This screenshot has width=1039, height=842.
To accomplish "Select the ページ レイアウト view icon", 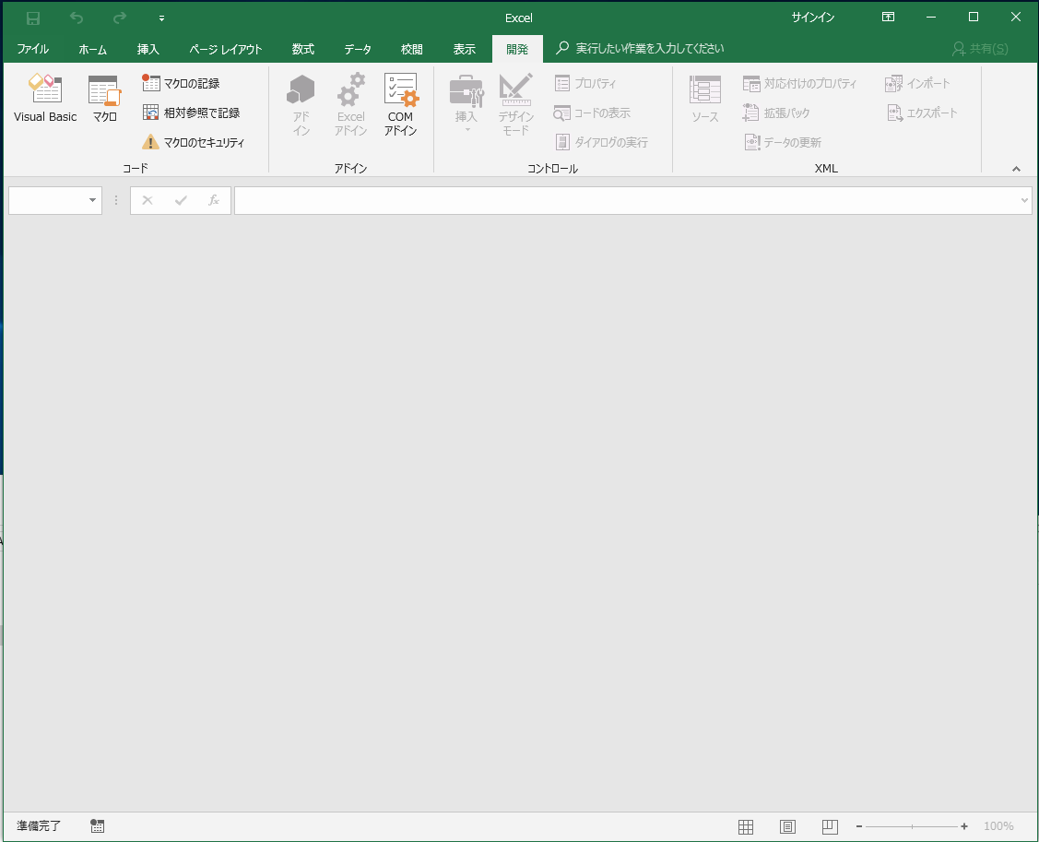I will pos(787,825).
